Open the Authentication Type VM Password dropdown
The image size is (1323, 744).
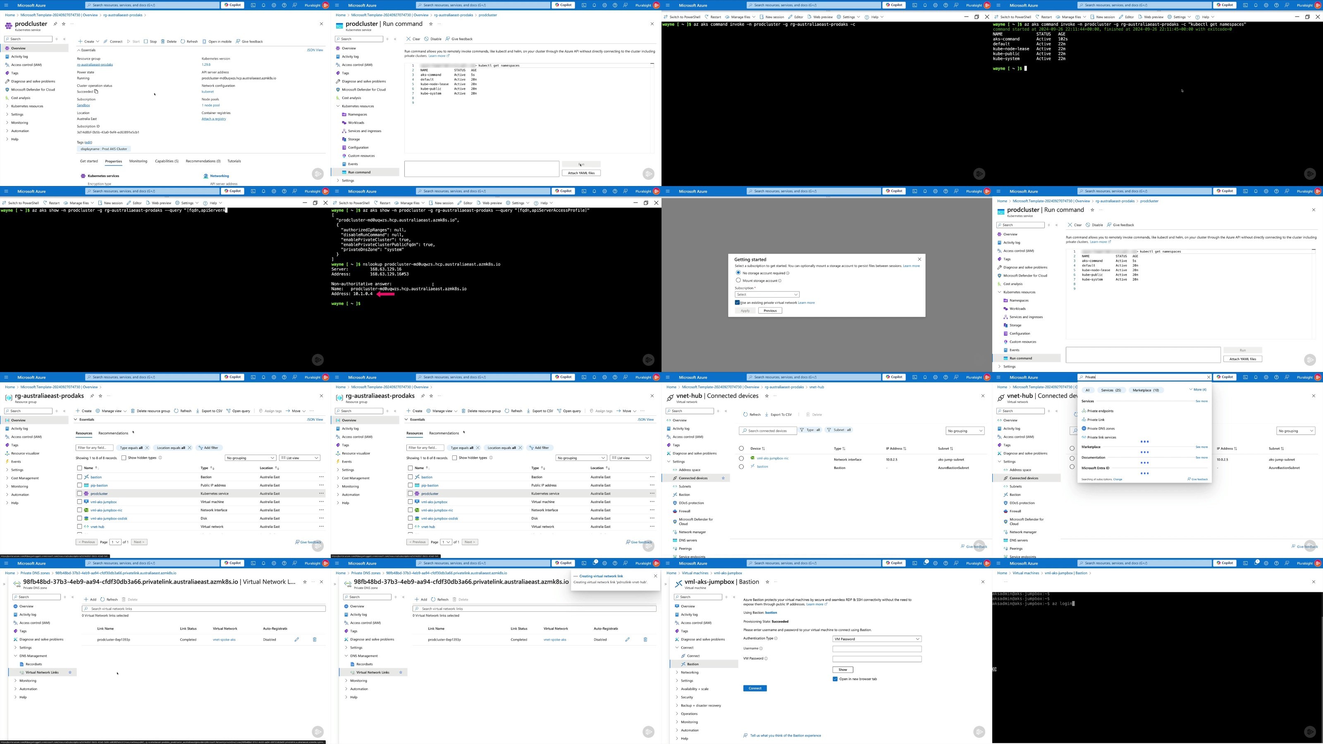(876, 639)
